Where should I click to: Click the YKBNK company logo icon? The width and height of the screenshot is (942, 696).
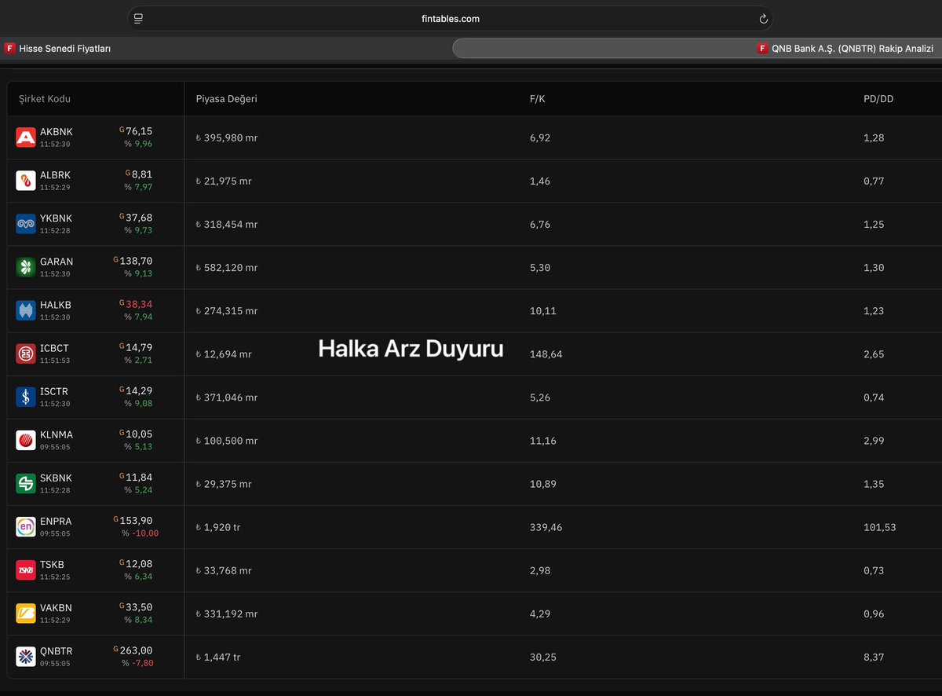tap(26, 225)
